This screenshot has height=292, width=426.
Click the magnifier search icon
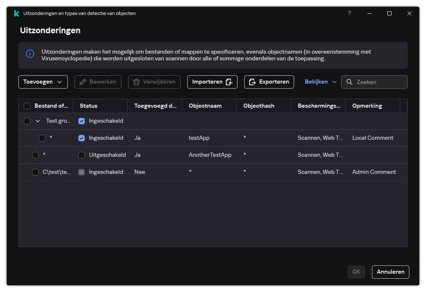click(349, 82)
